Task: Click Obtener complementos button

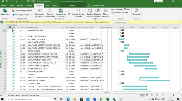Action: tap(22, 11)
